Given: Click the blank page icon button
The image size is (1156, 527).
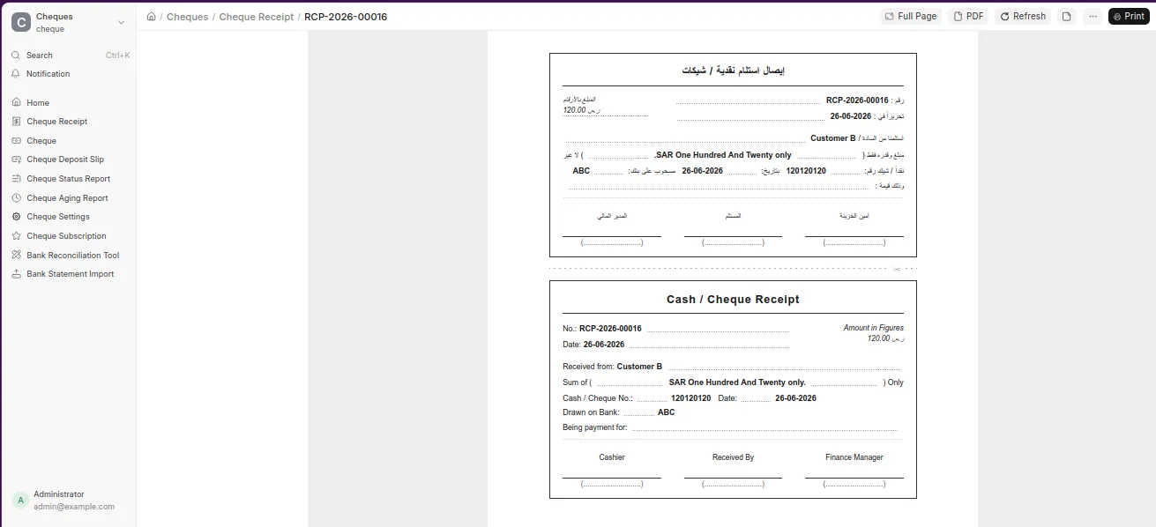Looking at the screenshot, I should (x=1067, y=17).
